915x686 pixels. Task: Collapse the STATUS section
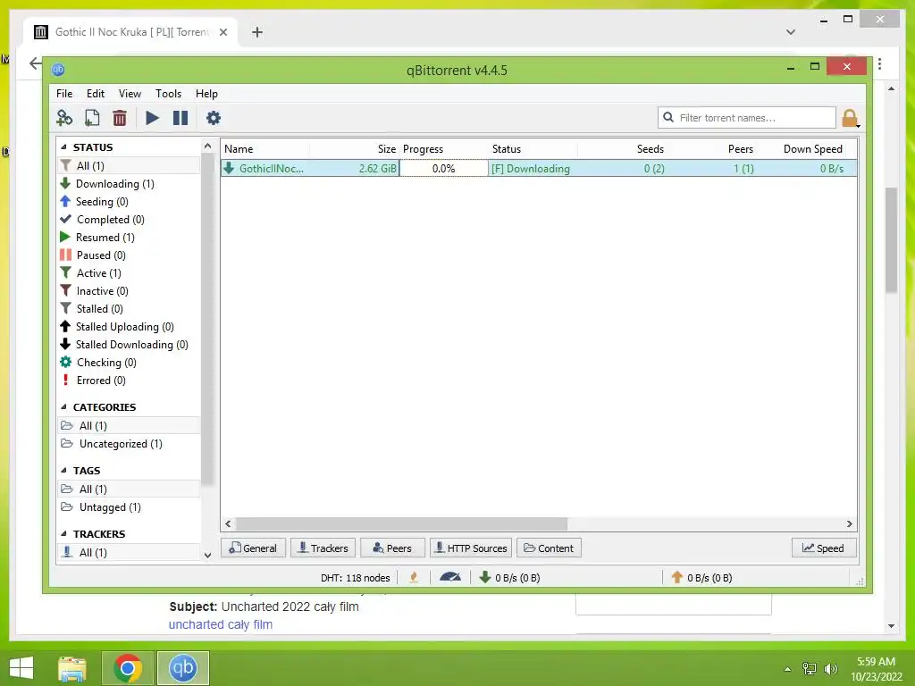pos(63,147)
